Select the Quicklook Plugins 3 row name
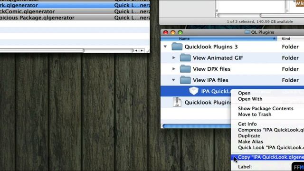The image size is (304, 171). tap(211, 47)
